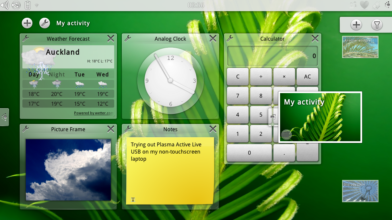Select the Night column header in weather

(57, 74)
